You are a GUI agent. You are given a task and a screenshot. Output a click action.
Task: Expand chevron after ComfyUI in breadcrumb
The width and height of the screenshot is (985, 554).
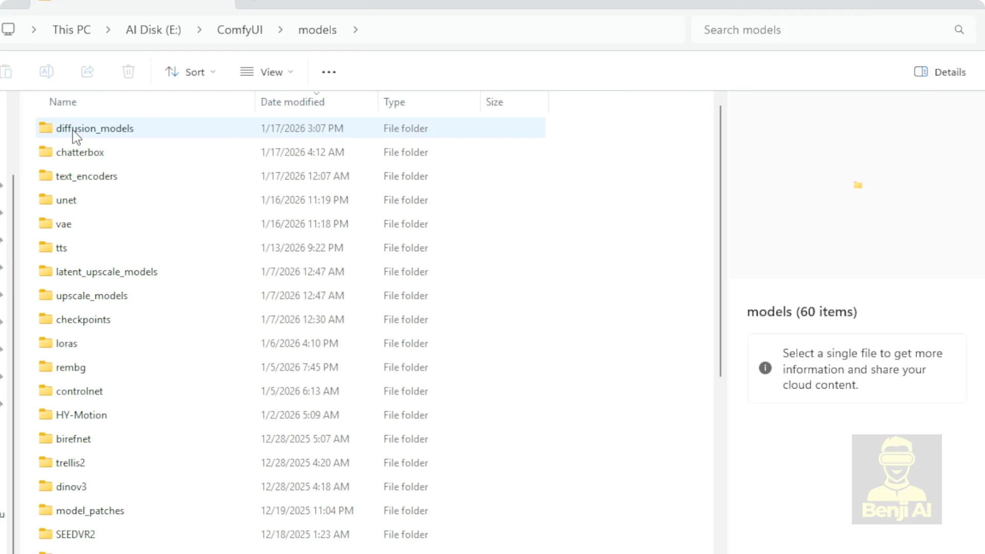coord(281,30)
